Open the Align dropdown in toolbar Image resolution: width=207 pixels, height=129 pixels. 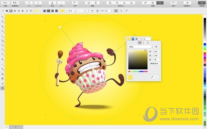[x=75, y=3]
